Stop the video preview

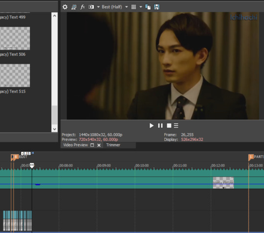point(169,126)
